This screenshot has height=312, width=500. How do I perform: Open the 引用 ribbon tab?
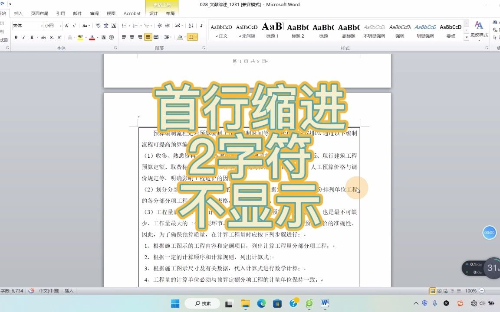tap(61, 13)
